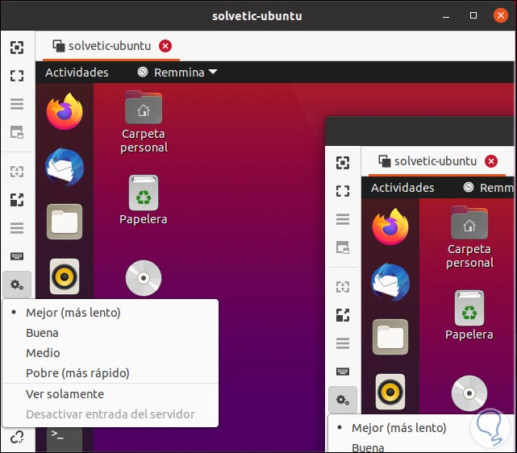Click the expand-arrows scaling icon in outer toolbar
Image resolution: width=517 pixels, height=453 pixels.
17,200
